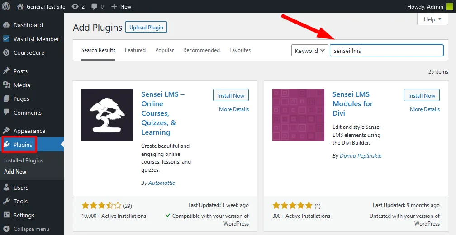This screenshot has width=456, height=235.
Task: Switch to the Featured tab
Action: 135,50
